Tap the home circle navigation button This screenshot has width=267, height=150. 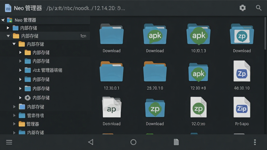pyautogui.click(x=133, y=142)
